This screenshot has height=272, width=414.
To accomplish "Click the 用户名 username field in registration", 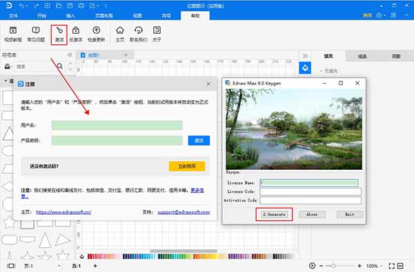I will (x=117, y=125).
